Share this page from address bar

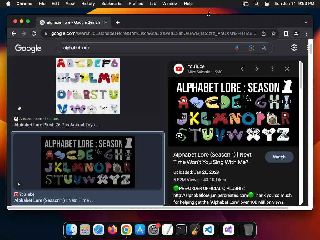pyautogui.click(x=264, y=33)
